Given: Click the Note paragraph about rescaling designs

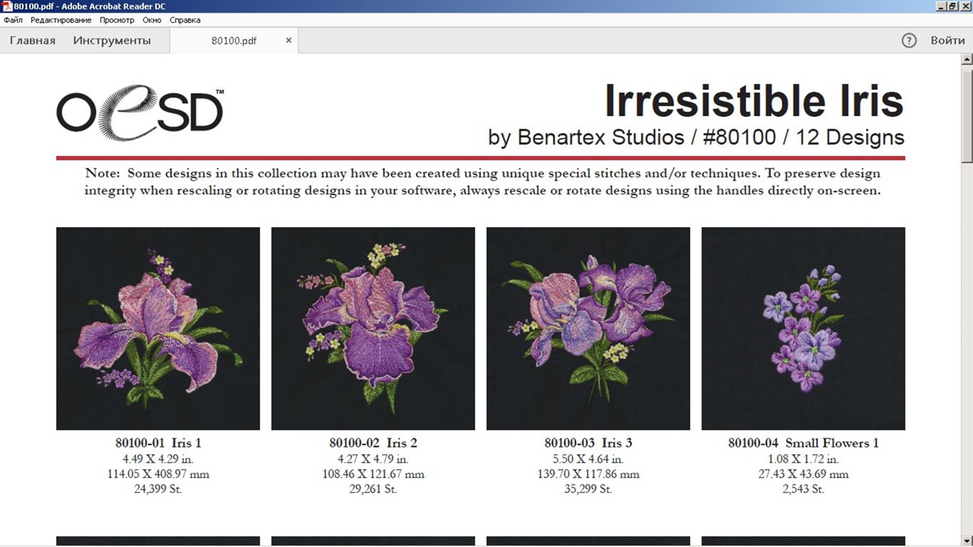Looking at the screenshot, I should point(482,182).
